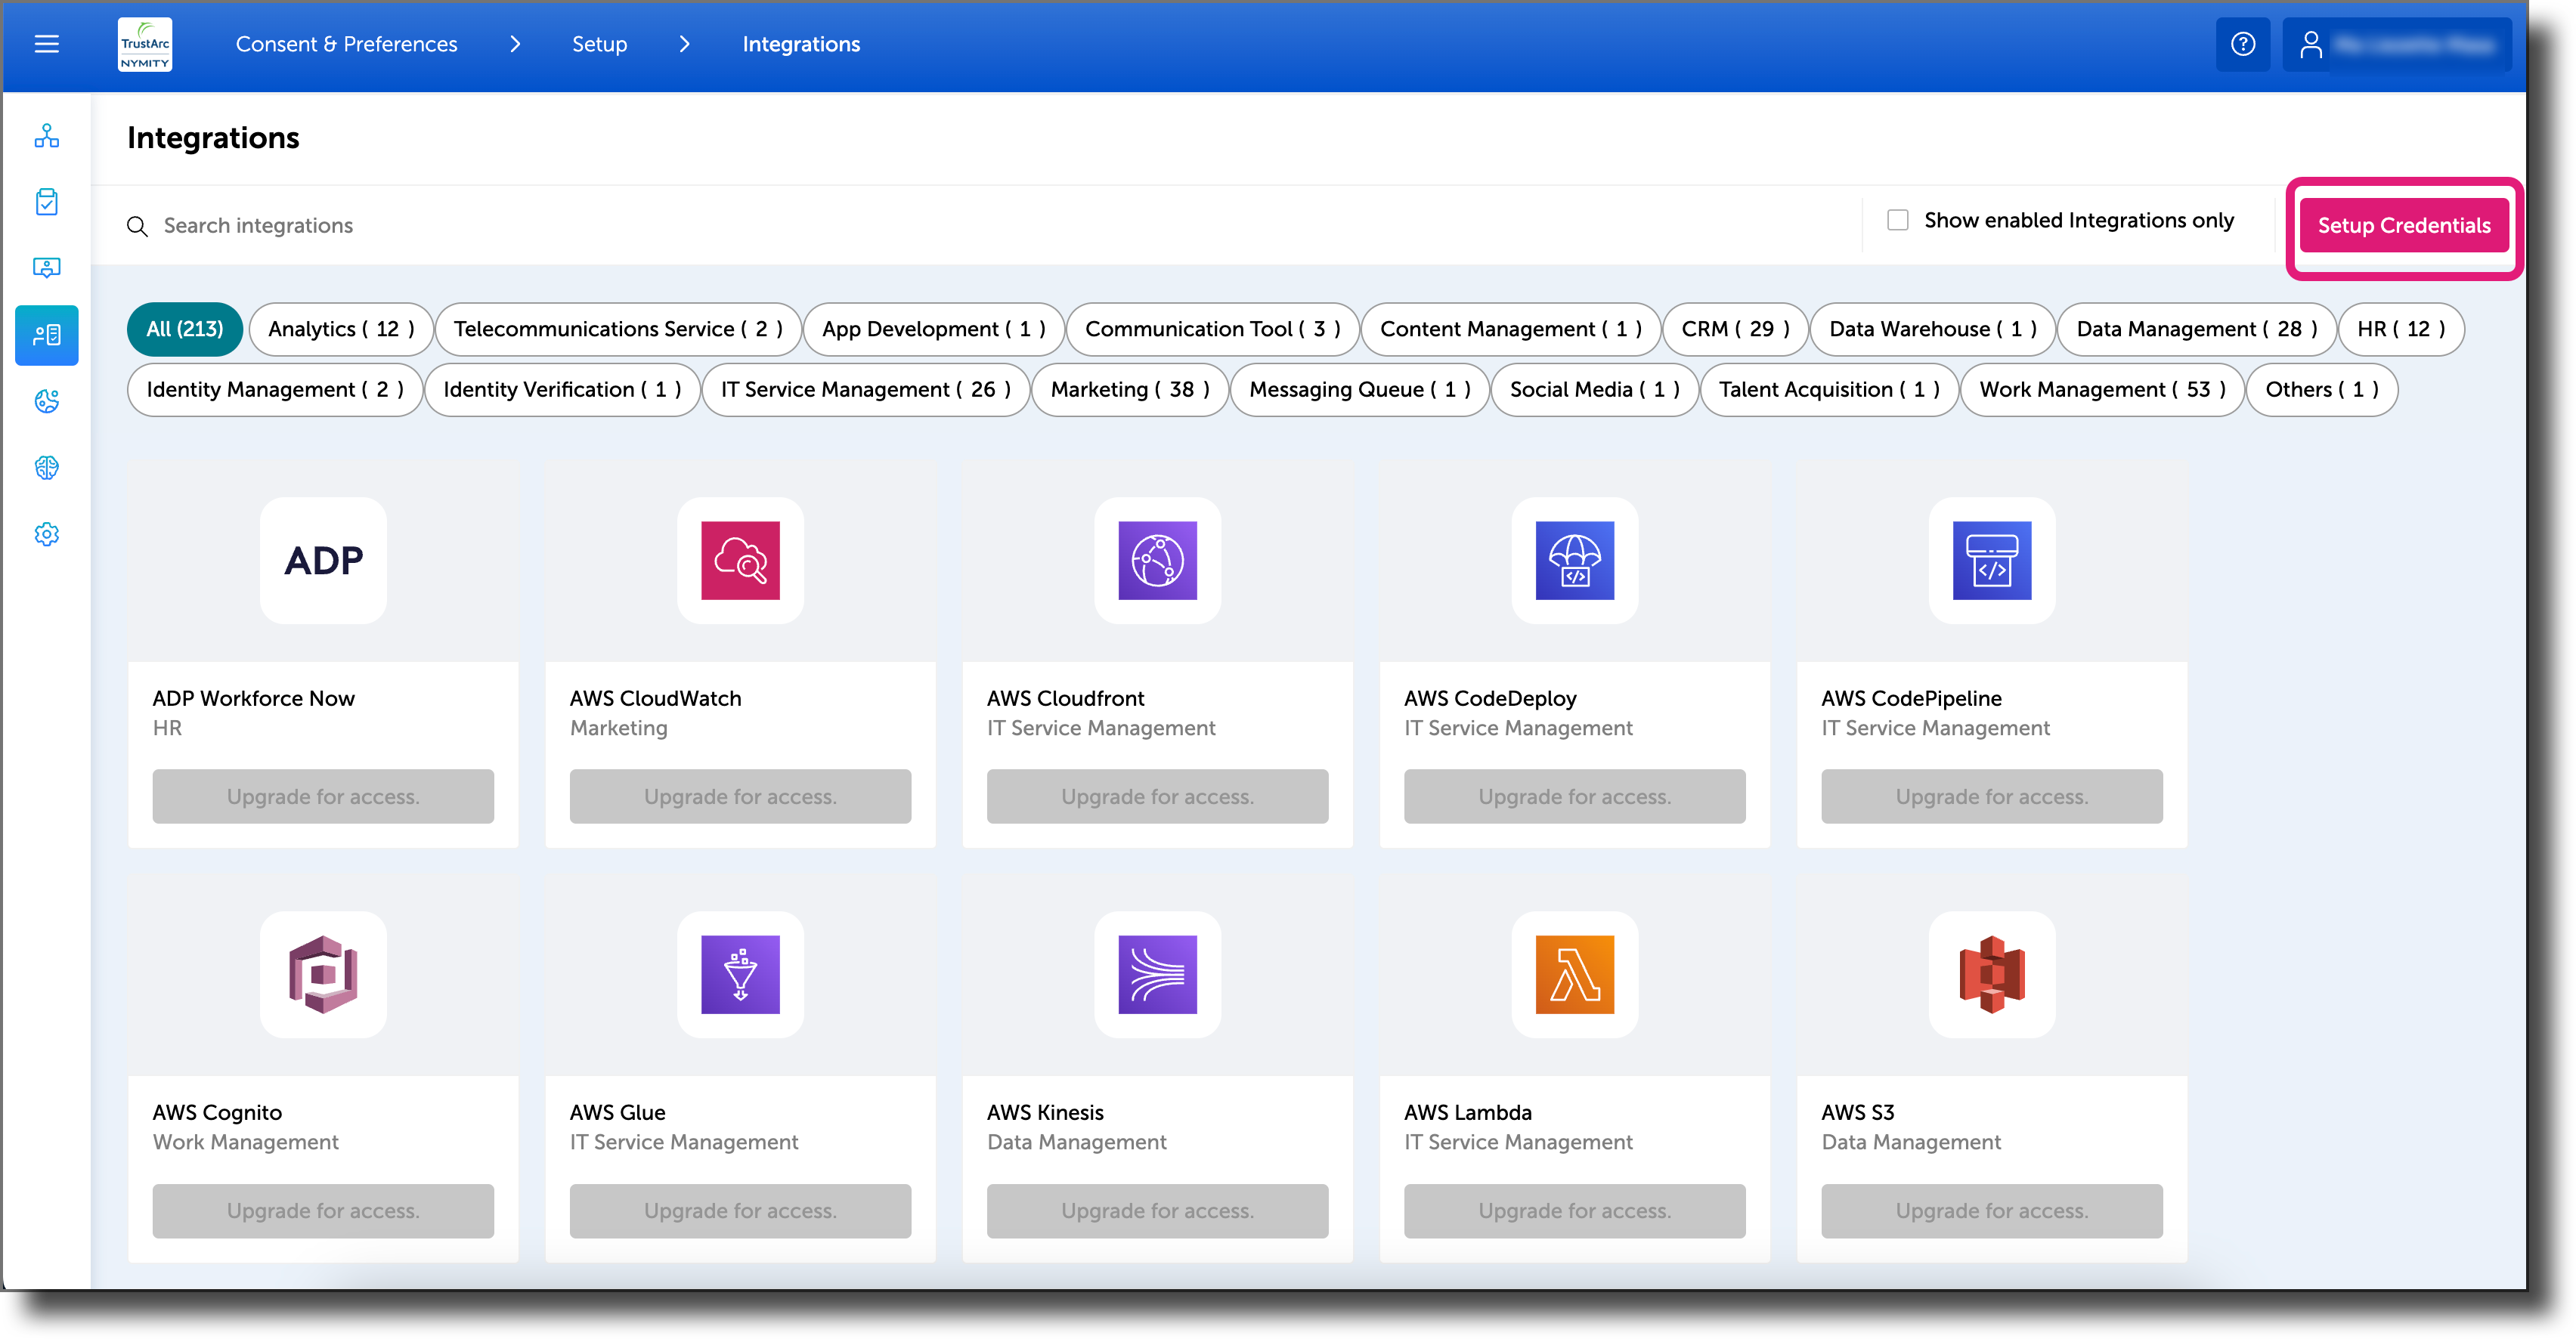Open the clipboard checklist sidebar icon

click(x=46, y=202)
